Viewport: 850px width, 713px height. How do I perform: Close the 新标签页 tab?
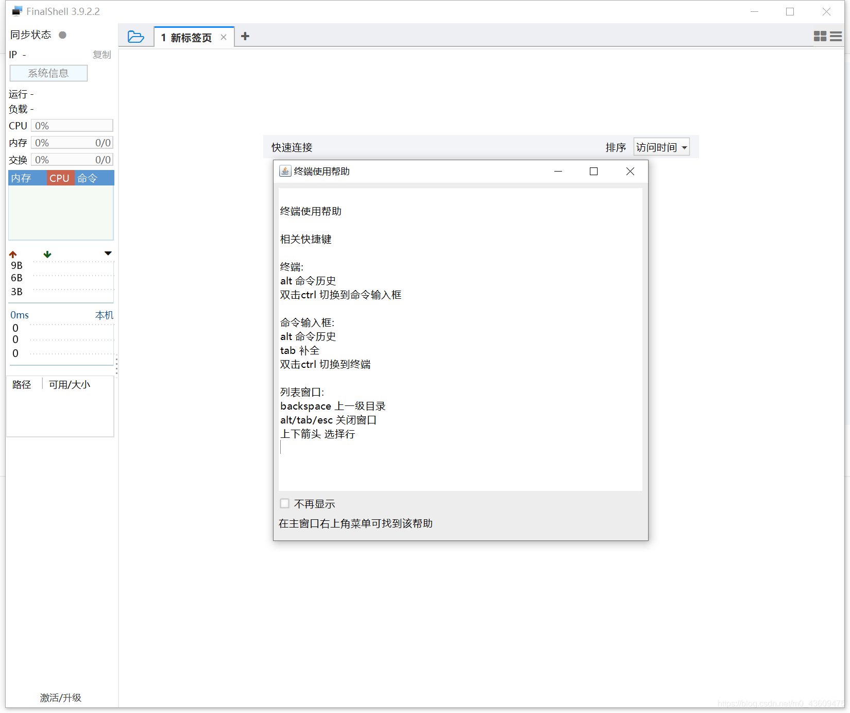pyautogui.click(x=224, y=37)
